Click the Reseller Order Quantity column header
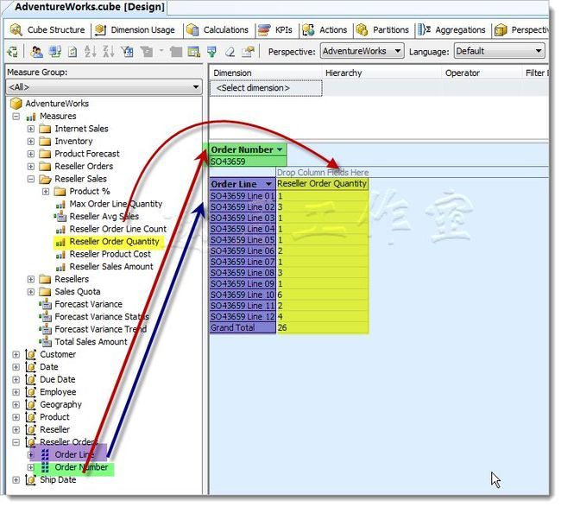This screenshot has height=507, width=561. (x=322, y=184)
